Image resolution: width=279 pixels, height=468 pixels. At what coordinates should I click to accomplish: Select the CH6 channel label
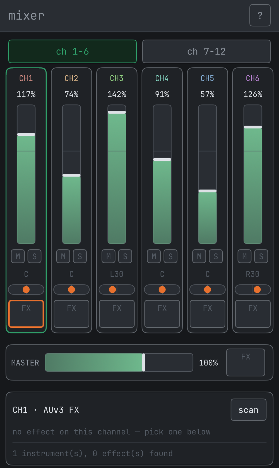pyautogui.click(x=253, y=78)
